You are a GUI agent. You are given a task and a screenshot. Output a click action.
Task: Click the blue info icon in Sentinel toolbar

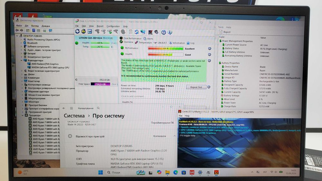coord(170,32)
